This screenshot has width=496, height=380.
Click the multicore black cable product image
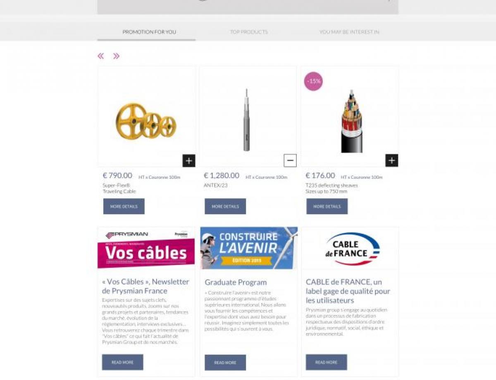pyautogui.click(x=352, y=121)
